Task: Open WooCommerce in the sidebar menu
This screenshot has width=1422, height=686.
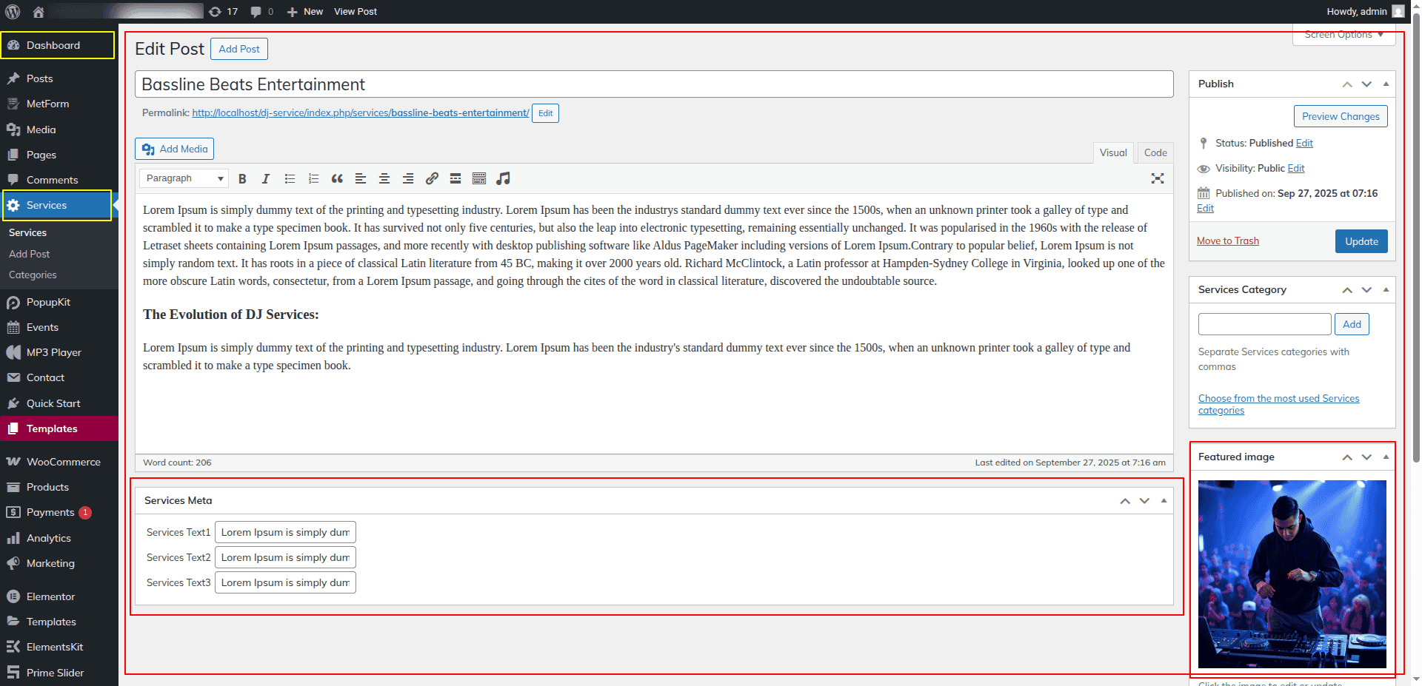Action: click(x=63, y=462)
